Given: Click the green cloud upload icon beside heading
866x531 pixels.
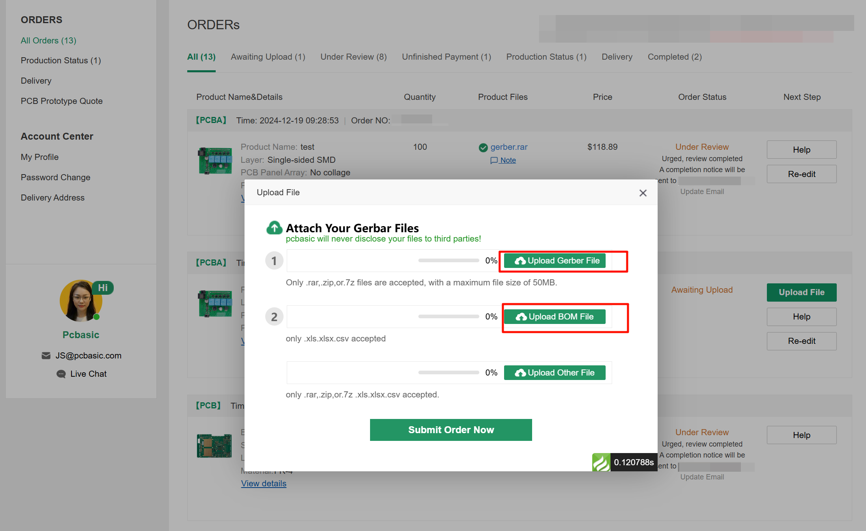Looking at the screenshot, I should (x=274, y=228).
